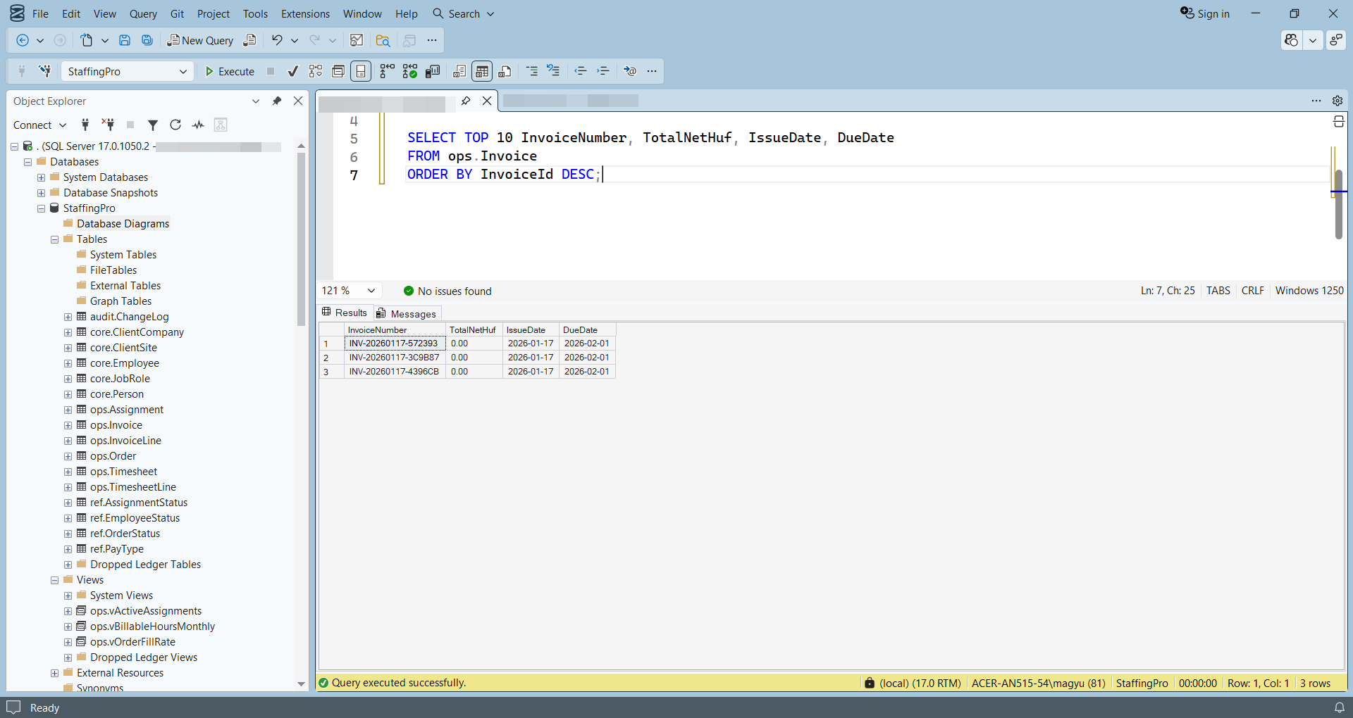This screenshot has height=718, width=1353.
Task: Display Estimated Execution Plan icon
Action: pos(316,71)
